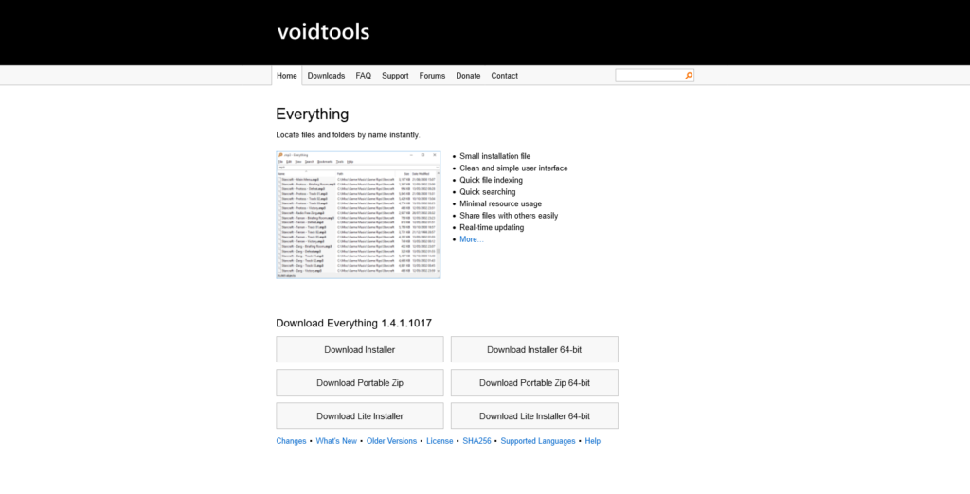
Task: Open the Contact page
Action: pyautogui.click(x=504, y=76)
